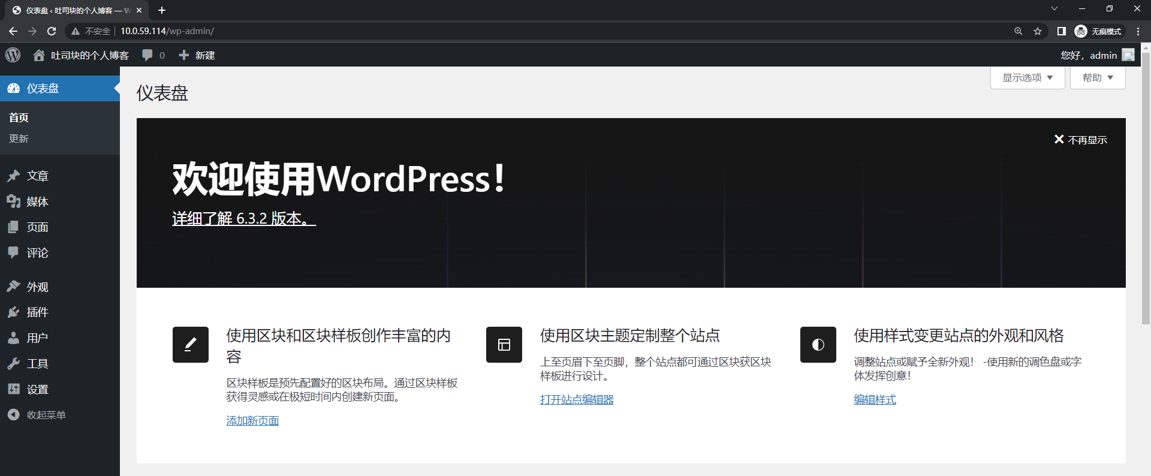Click the 文章 pushpin icon
Image resolution: width=1151 pixels, height=476 pixels.
coord(14,176)
